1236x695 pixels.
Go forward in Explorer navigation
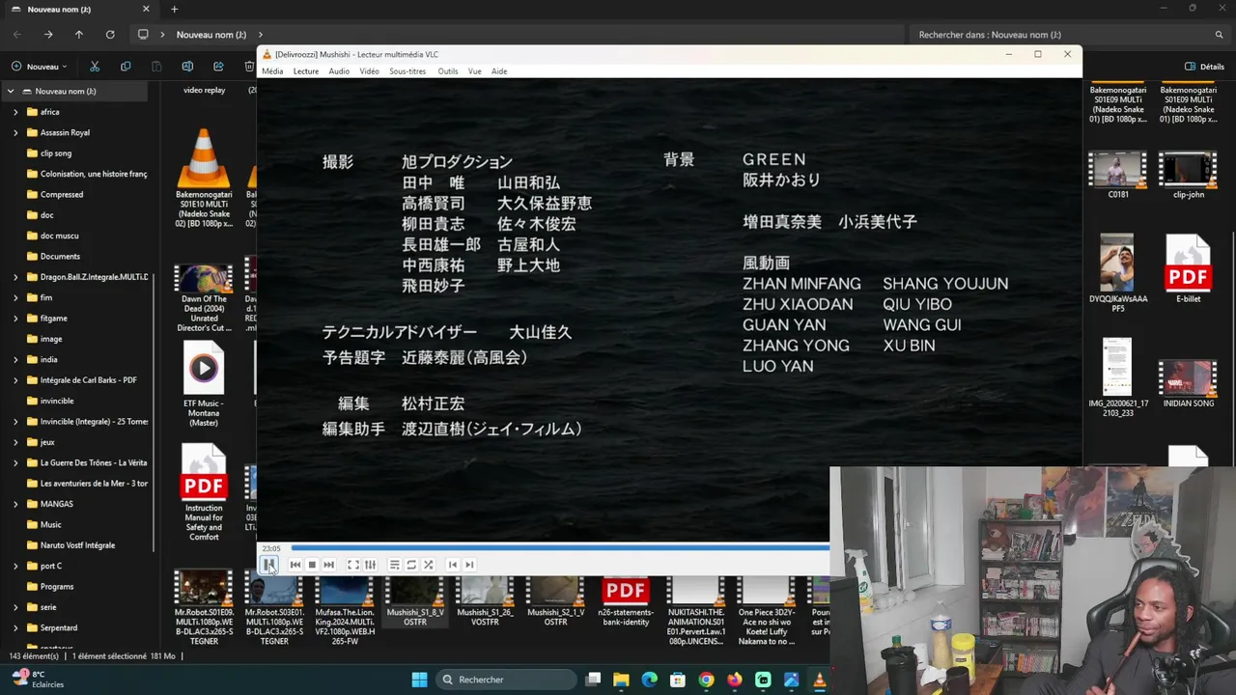coord(48,35)
